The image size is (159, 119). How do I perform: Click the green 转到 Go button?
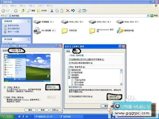(154, 16)
